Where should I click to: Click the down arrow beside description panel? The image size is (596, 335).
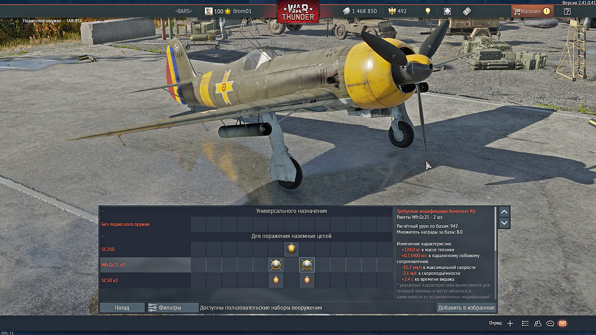click(x=504, y=223)
